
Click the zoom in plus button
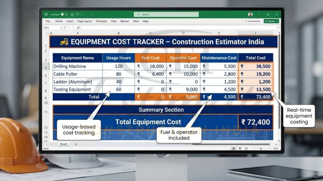click(x=270, y=148)
